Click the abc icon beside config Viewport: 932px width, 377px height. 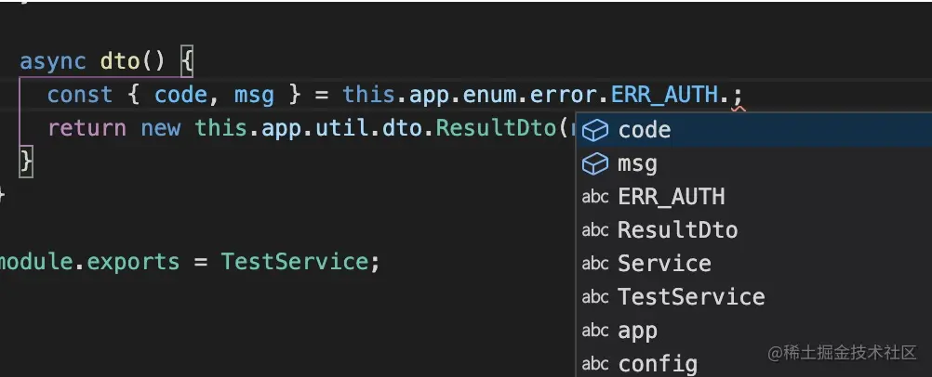595,363
